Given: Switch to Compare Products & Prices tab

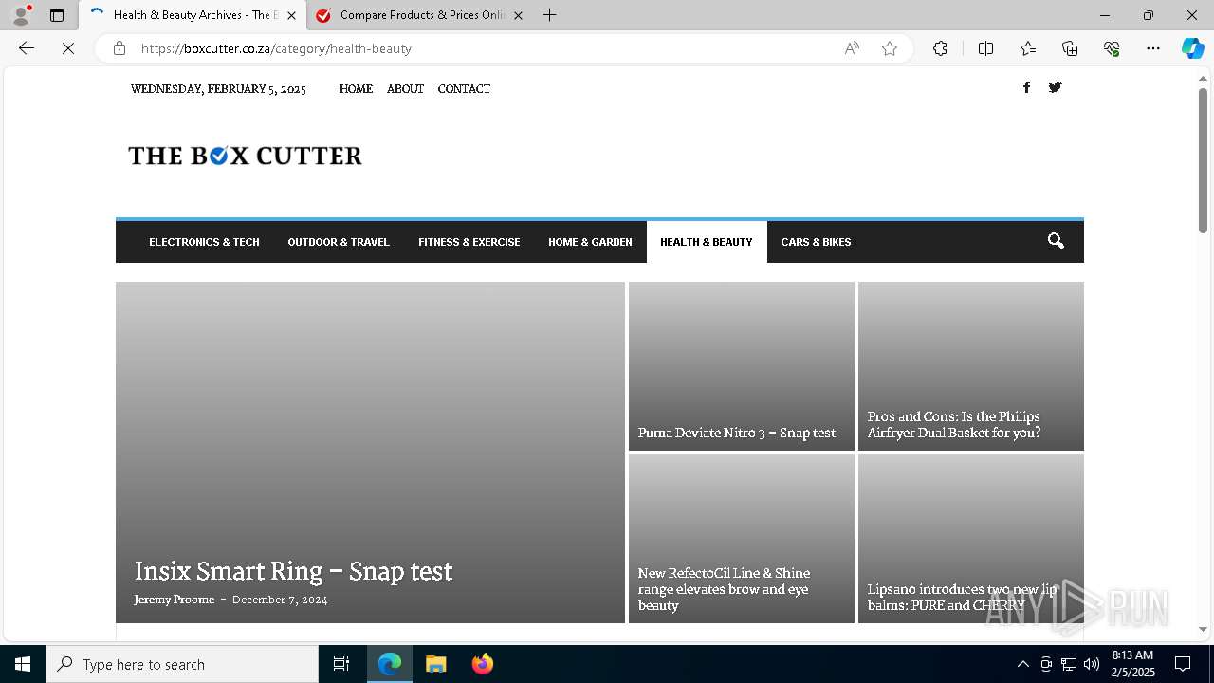Looking at the screenshot, I should point(421,15).
